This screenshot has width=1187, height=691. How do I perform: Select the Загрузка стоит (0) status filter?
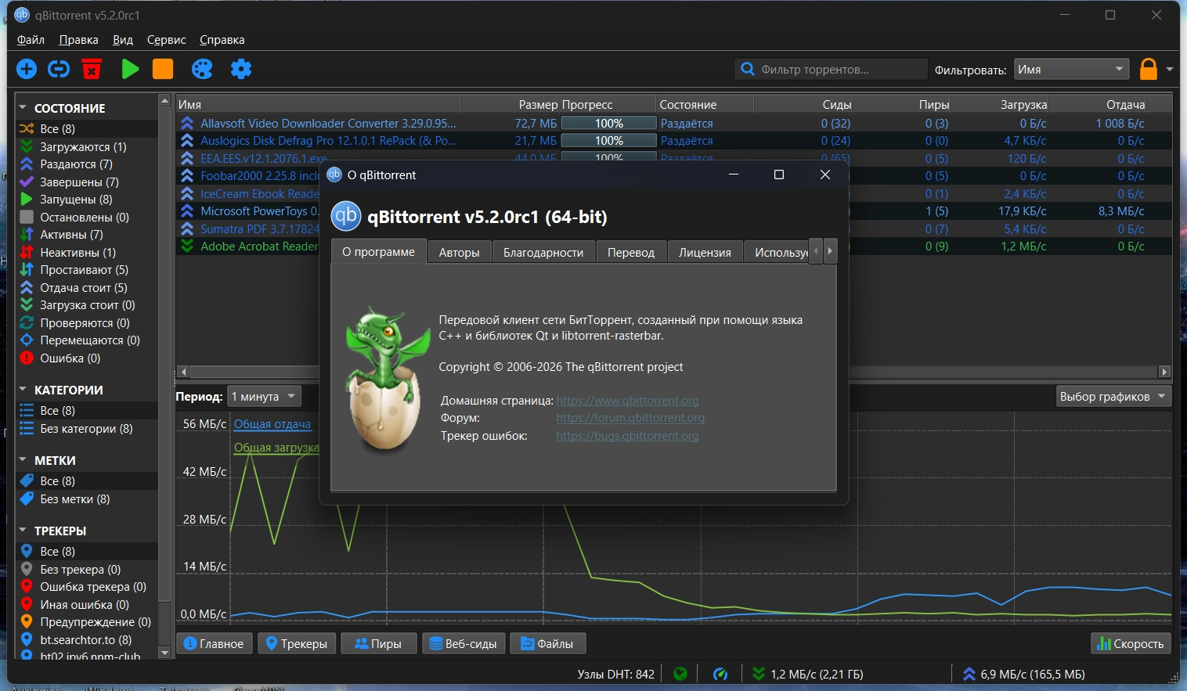click(87, 305)
